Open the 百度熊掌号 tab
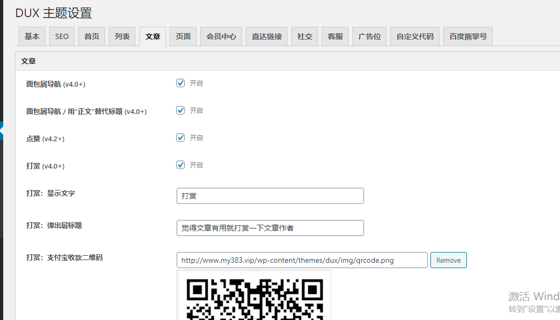 (467, 36)
